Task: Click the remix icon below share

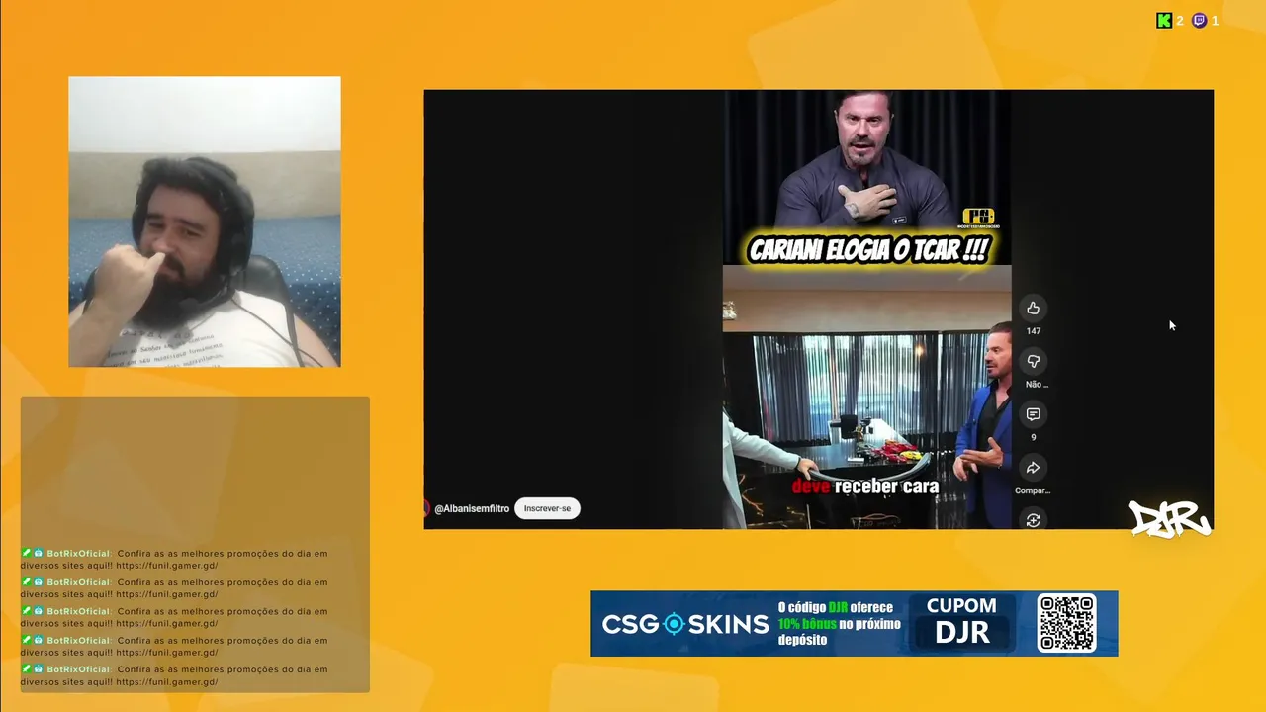Action: (x=1033, y=519)
